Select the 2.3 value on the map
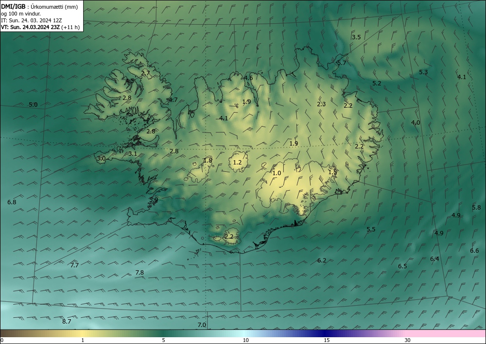The height and width of the screenshot is (344, 486). pyautogui.click(x=321, y=104)
